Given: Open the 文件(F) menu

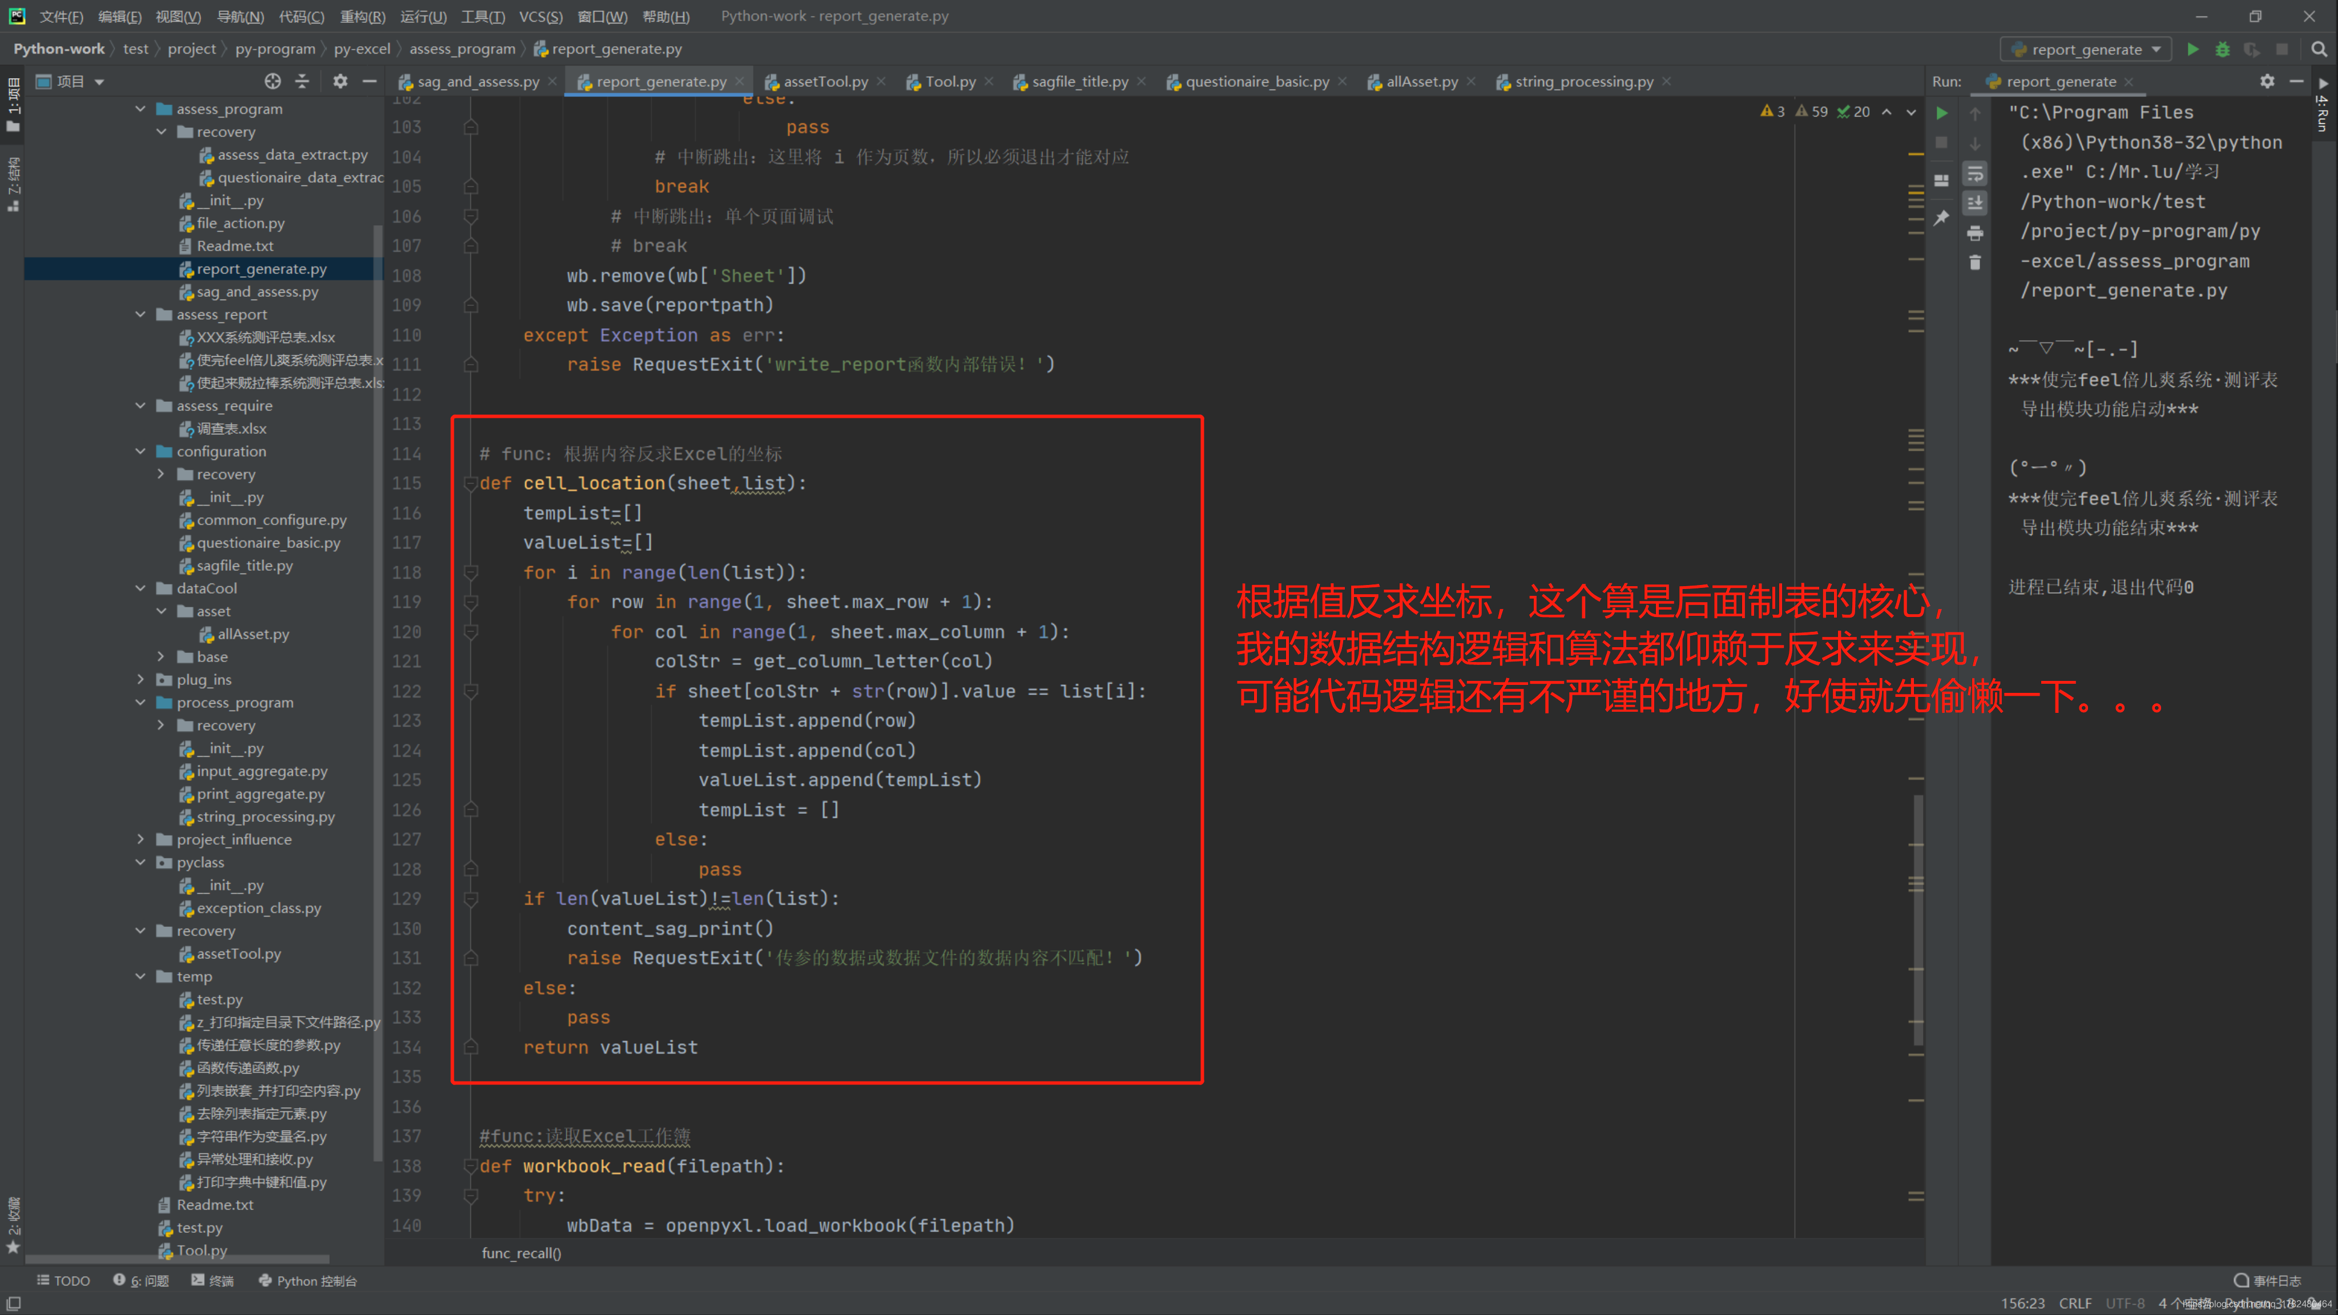Looking at the screenshot, I should (x=61, y=17).
